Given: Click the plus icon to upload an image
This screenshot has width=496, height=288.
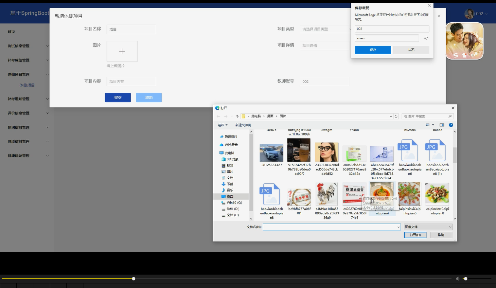Looking at the screenshot, I should [x=122, y=51].
